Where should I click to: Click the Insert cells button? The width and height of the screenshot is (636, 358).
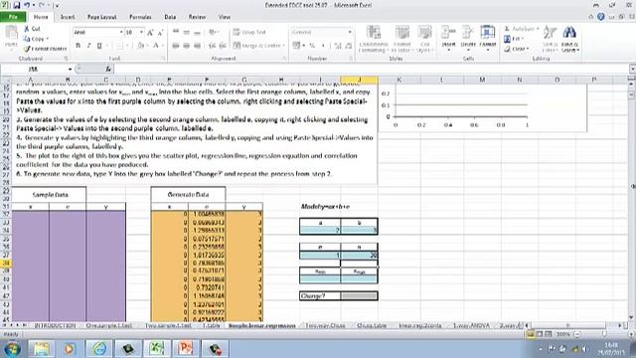click(448, 39)
